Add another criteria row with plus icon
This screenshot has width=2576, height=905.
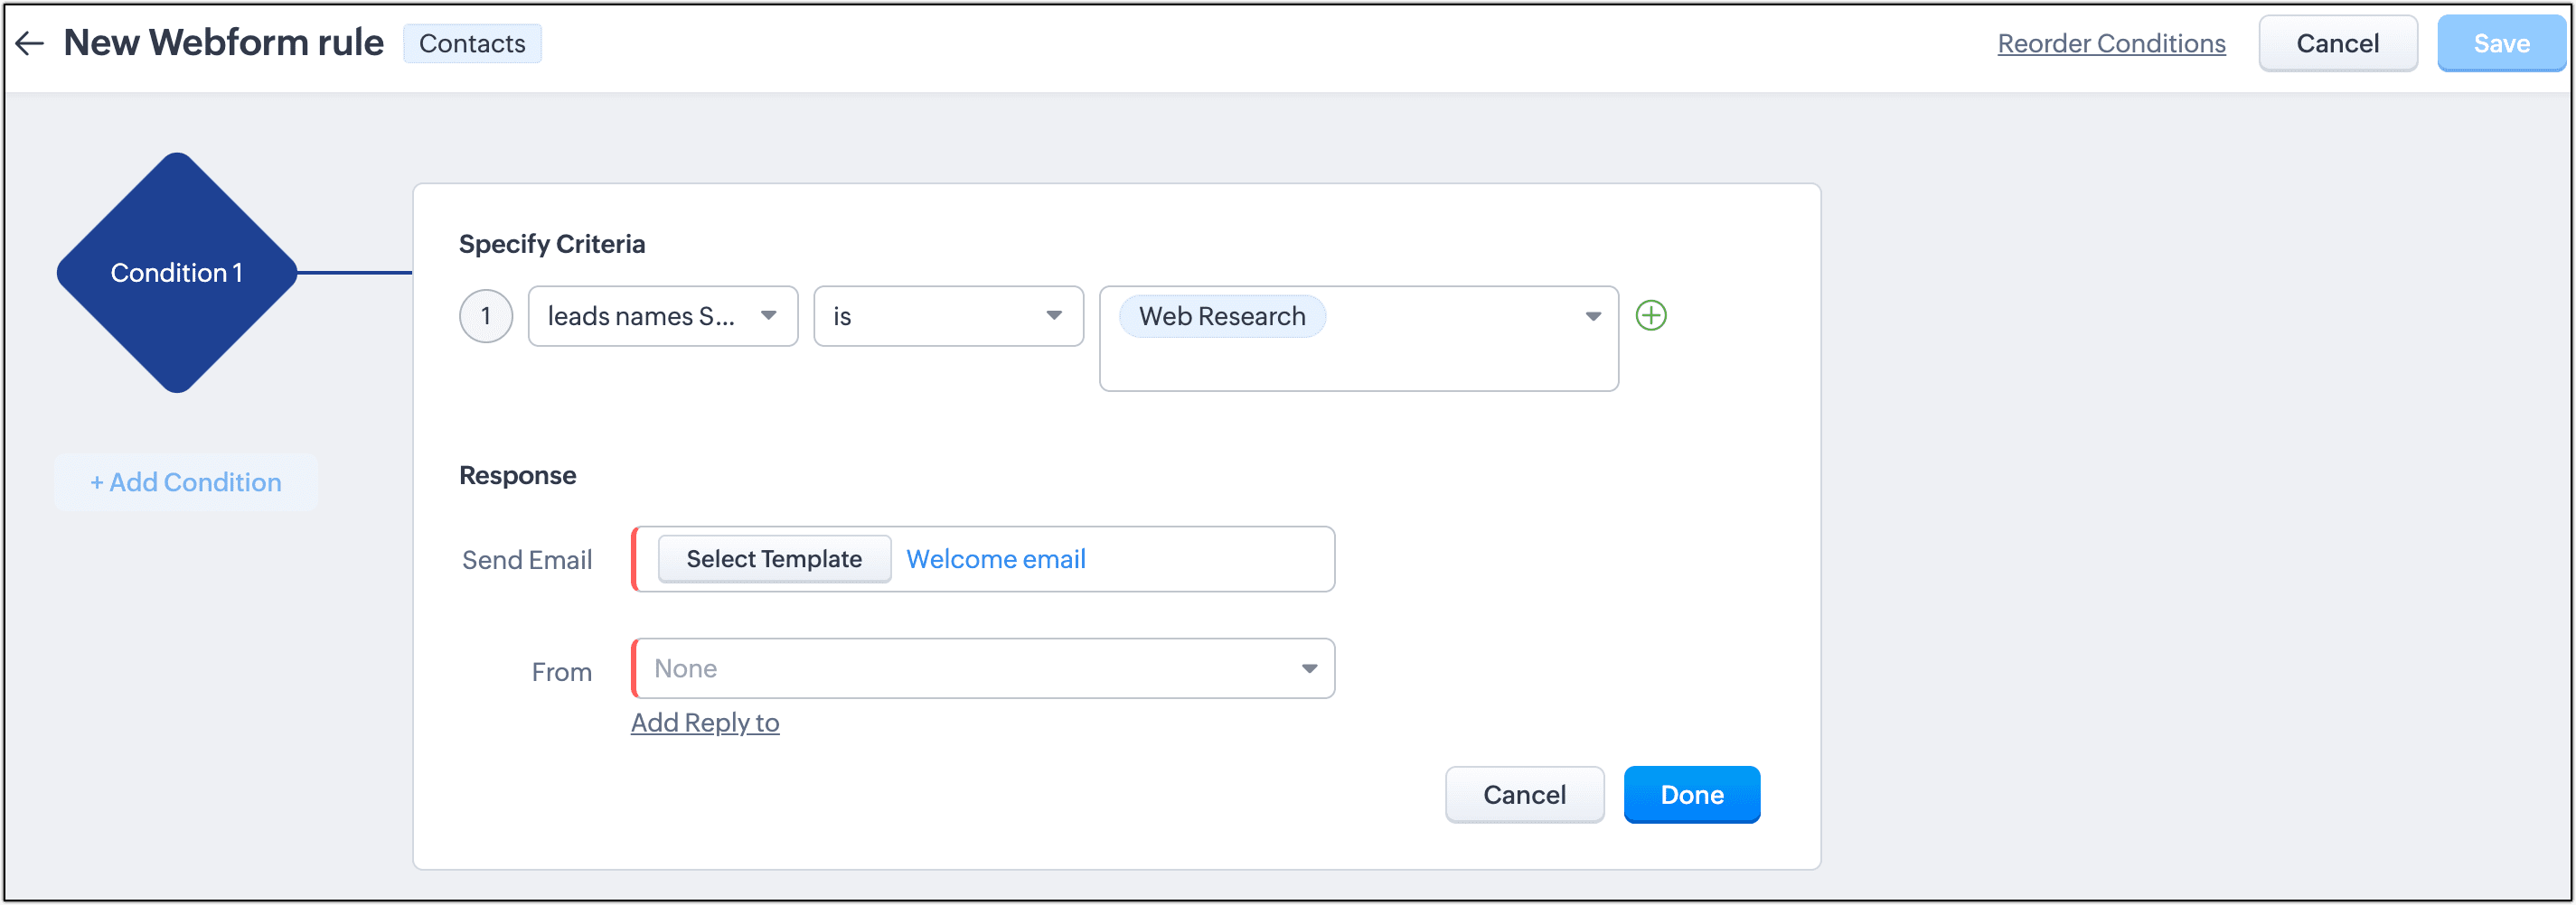point(1650,315)
